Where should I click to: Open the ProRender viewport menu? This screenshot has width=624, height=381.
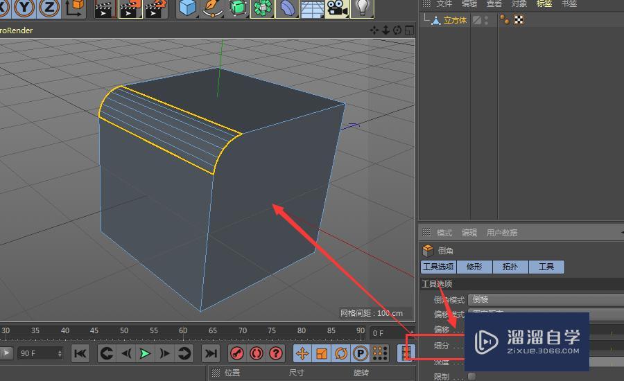pos(17,30)
